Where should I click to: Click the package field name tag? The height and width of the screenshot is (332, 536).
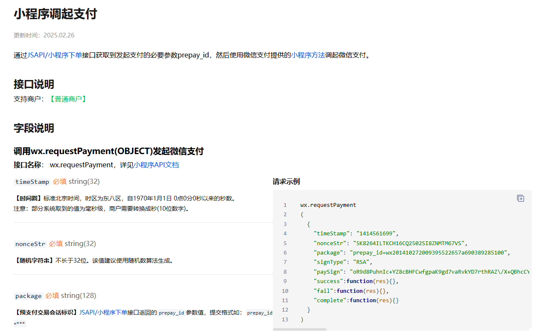pyautogui.click(x=28, y=296)
